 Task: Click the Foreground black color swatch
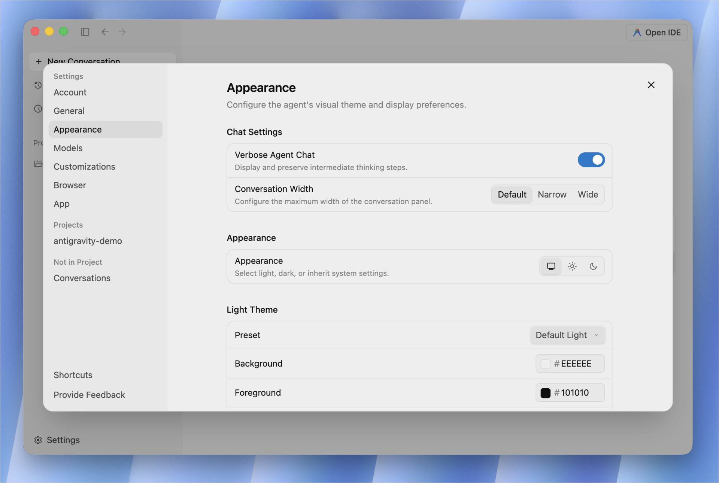pos(546,393)
